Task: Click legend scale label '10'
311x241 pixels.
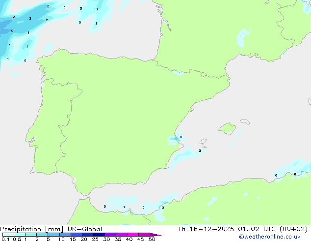Action: tap(61, 239)
